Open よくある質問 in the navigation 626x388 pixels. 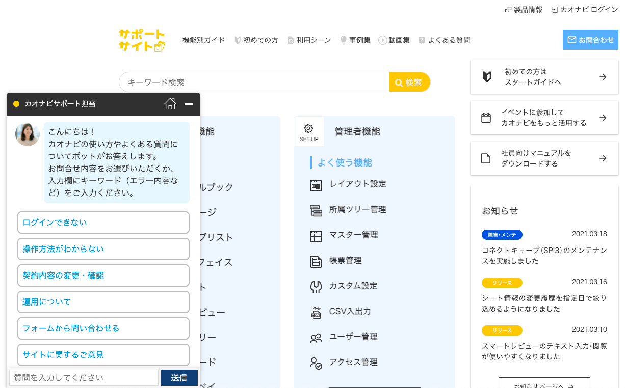[444, 40]
